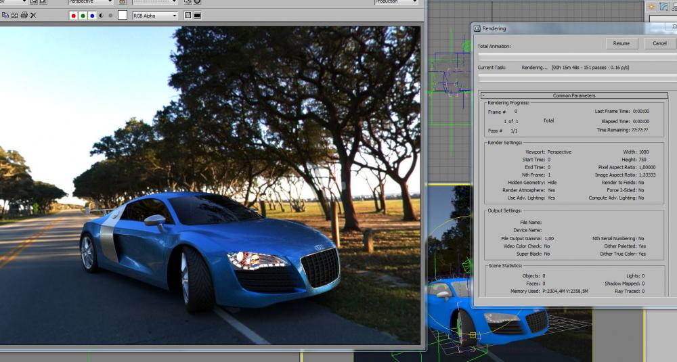Screen dimensions: 677x362
Task: Click the Copy Image icon in frame window
Action: click(5, 16)
